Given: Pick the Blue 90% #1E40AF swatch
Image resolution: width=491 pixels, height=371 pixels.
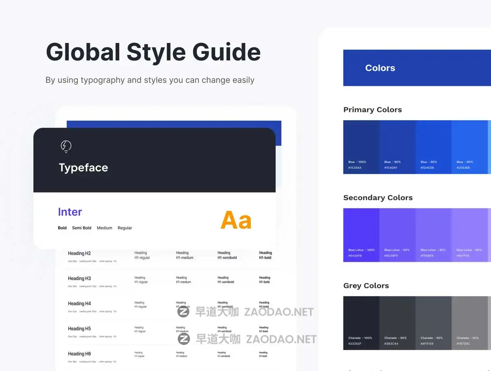Looking at the screenshot, I should [397, 147].
